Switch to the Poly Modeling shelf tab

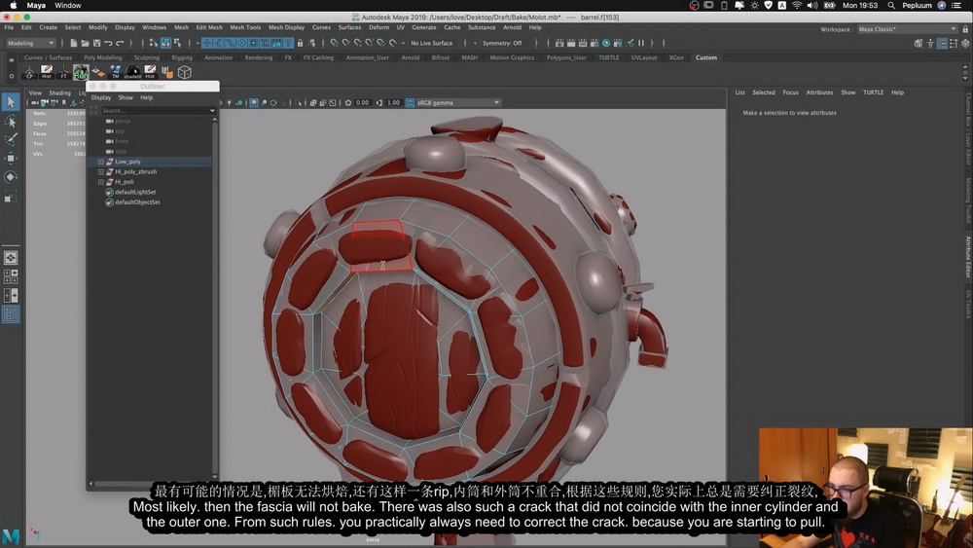tap(103, 57)
